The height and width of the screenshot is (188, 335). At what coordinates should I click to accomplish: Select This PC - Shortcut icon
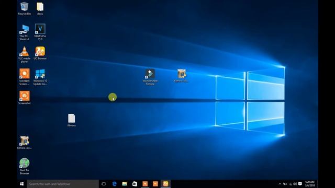[25, 32]
